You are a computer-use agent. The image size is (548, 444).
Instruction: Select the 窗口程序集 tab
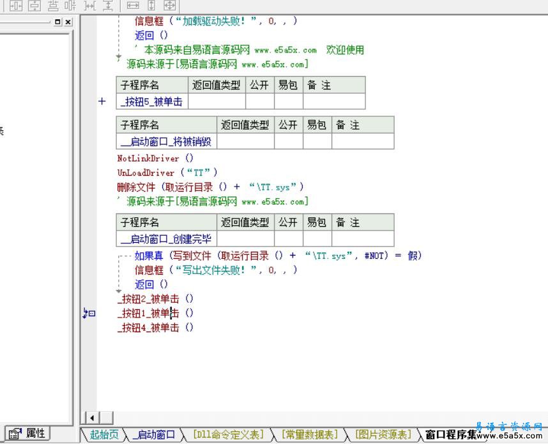[x=451, y=434]
